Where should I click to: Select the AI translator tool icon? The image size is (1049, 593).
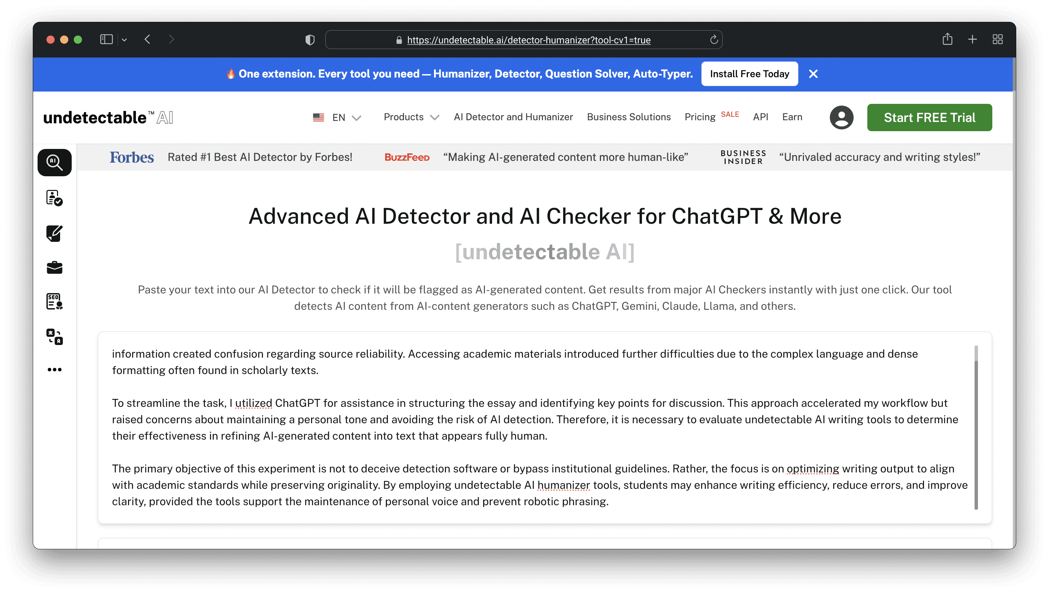(x=54, y=337)
